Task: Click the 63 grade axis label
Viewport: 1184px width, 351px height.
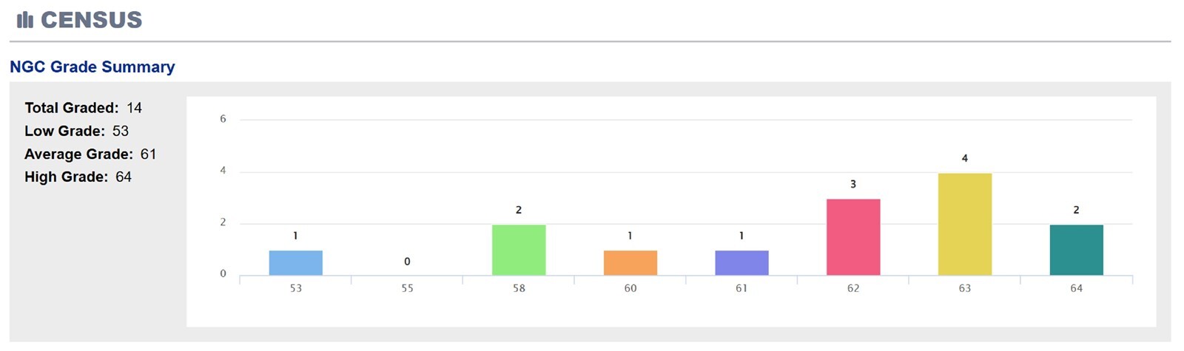Action: click(x=965, y=288)
